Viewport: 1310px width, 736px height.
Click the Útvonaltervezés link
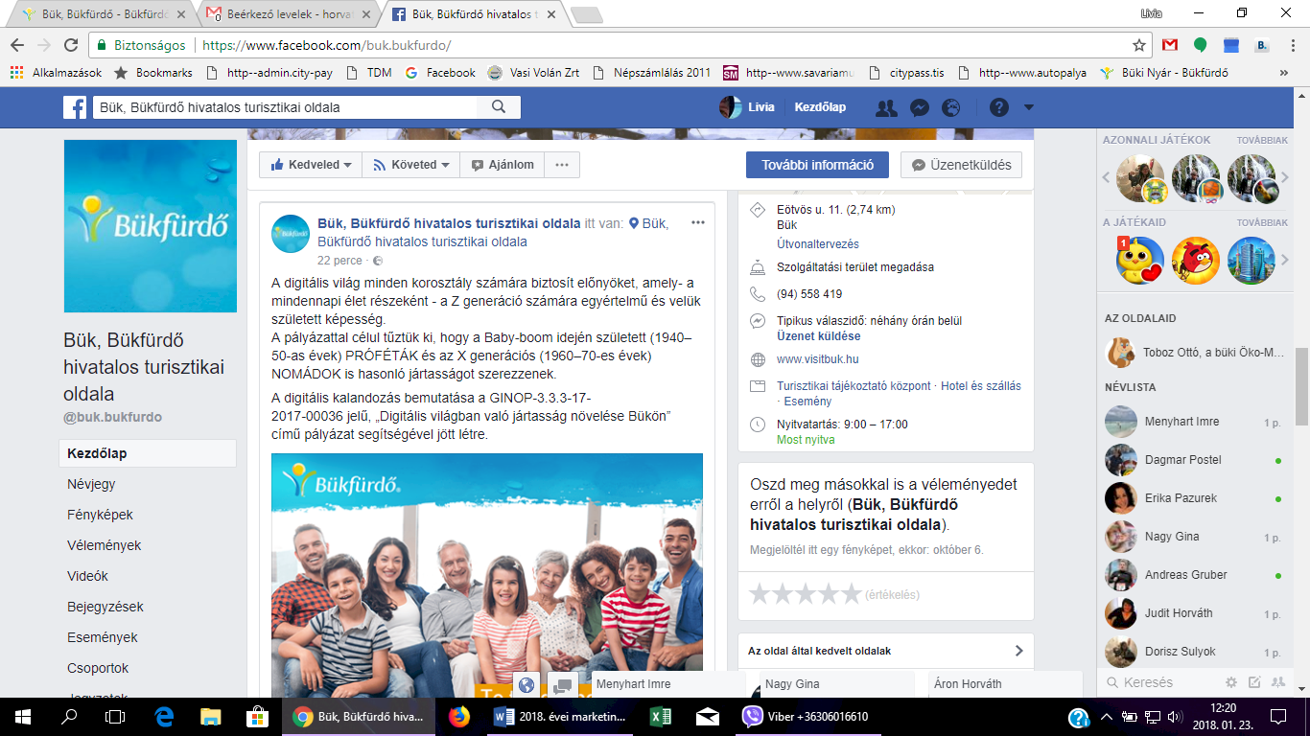[818, 244]
